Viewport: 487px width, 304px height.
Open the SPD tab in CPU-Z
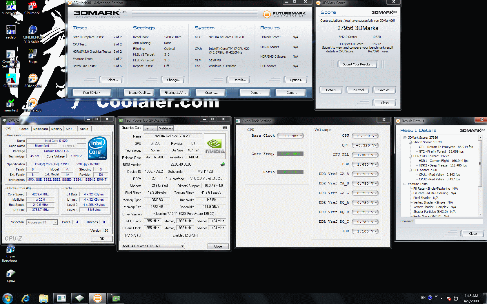tap(69, 129)
